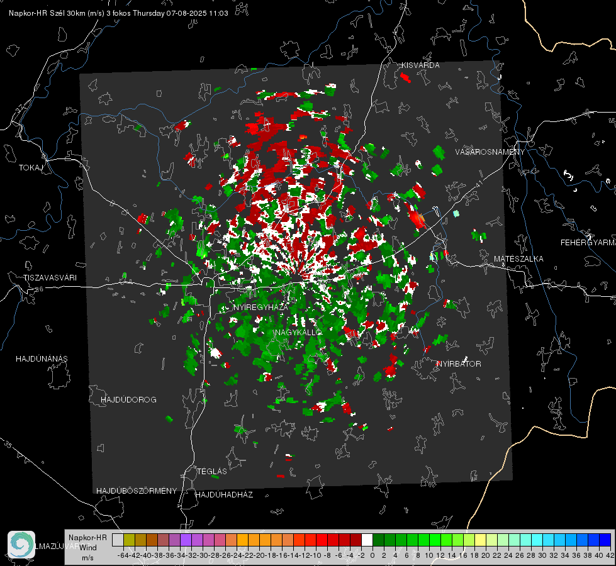Pick the dark blue swatch at the legend's end
The image size is (616, 566).
pyautogui.click(x=605, y=540)
